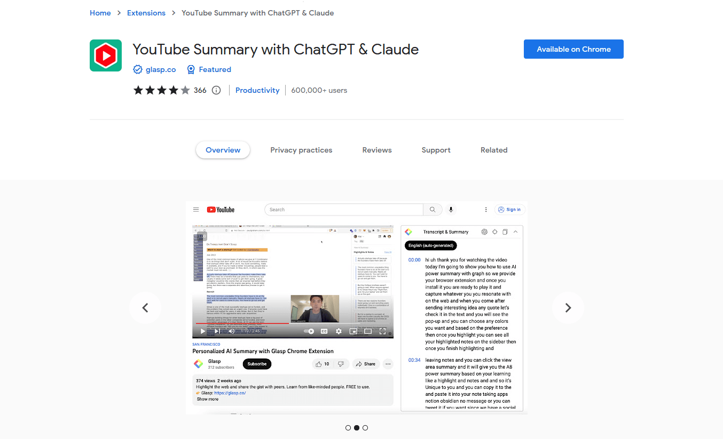
Task: Click the thumbs up like icon
Action: coord(319,364)
